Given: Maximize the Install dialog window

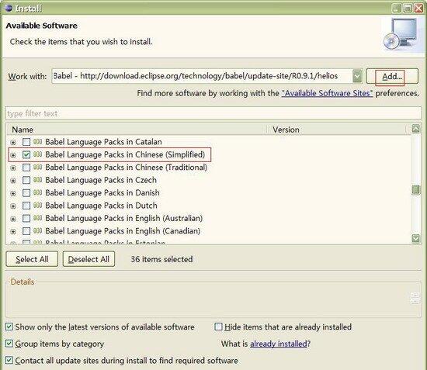Looking at the screenshot, I should (408, 9).
